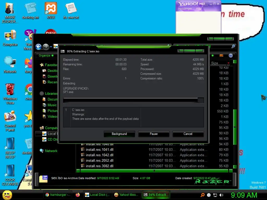The image size is (267, 200).
Task: Select the its over.txt file on the desktop
Action: click(x=71, y=11)
